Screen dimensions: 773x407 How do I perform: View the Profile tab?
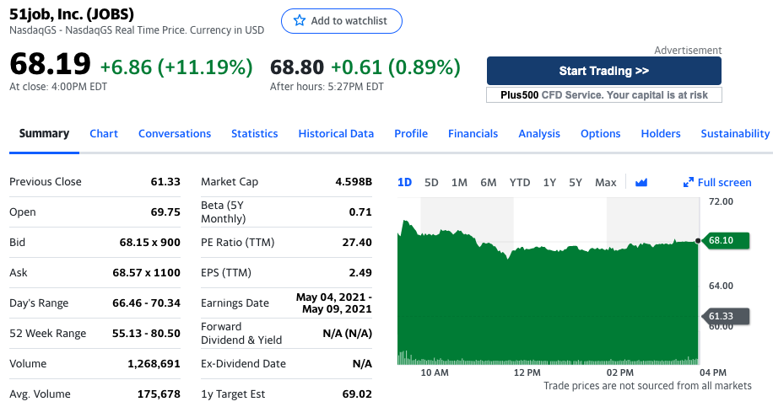tap(411, 134)
